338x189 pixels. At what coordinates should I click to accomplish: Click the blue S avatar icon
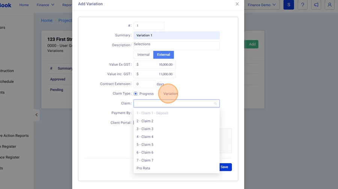tap(288, 5)
